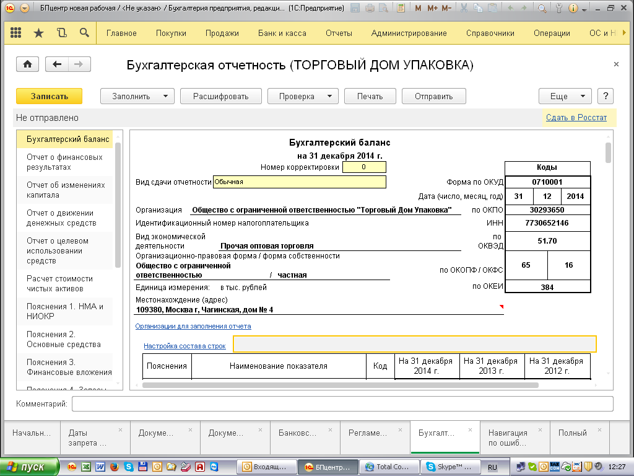Follow the Сдать в Росстат link
This screenshot has height=476, width=634.
click(576, 118)
